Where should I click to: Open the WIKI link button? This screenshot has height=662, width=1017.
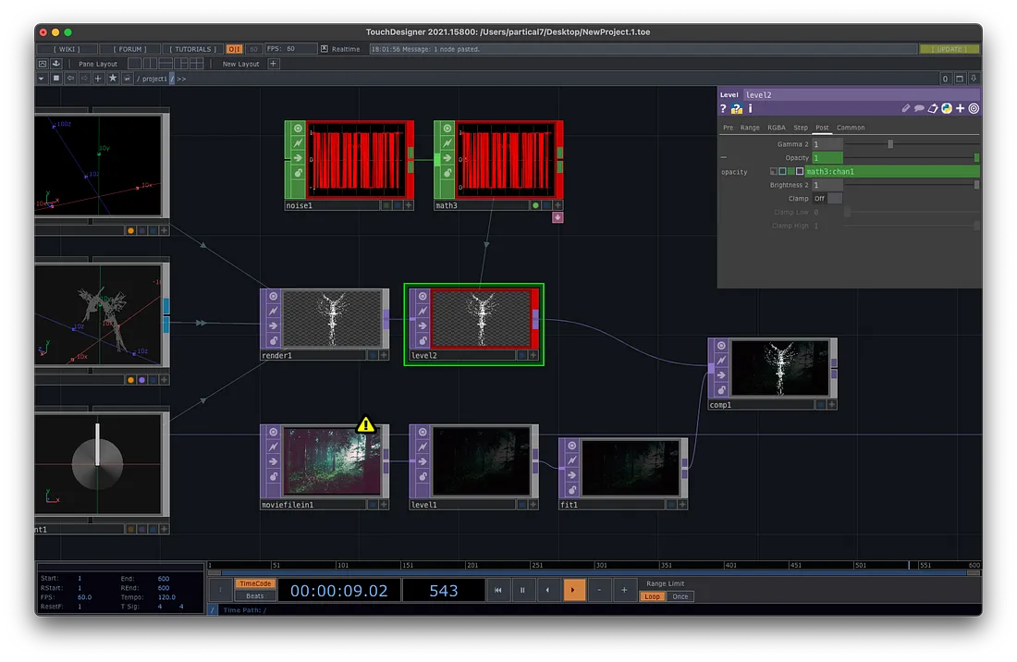point(67,49)
